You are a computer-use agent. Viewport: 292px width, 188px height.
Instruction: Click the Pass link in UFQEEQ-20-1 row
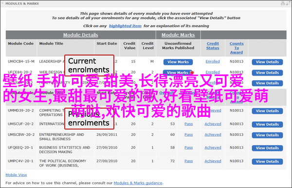189,148
